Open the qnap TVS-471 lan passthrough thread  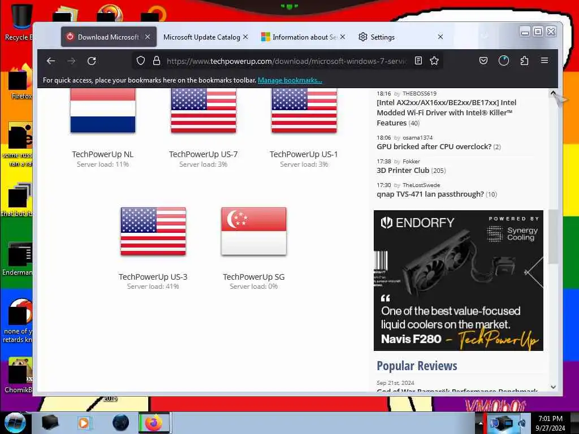[x=430, y=194]
